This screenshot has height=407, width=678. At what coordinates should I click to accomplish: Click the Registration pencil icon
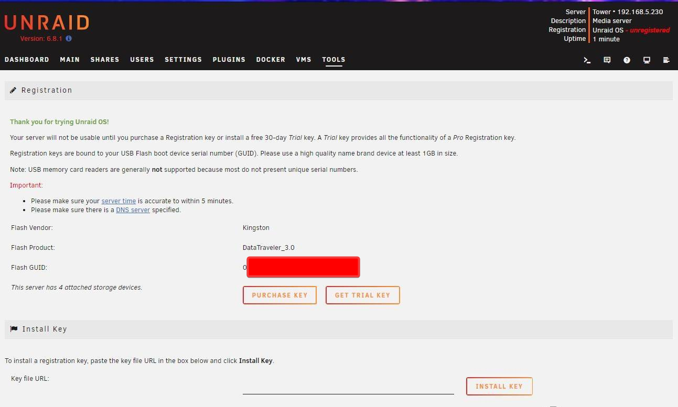click(x=13, y=90)
